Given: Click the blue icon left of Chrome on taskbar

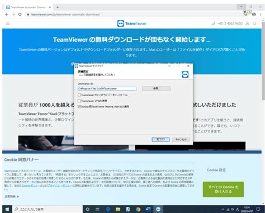Looking at the screenshot, I should pyautogui.click(x=128, y=209).
